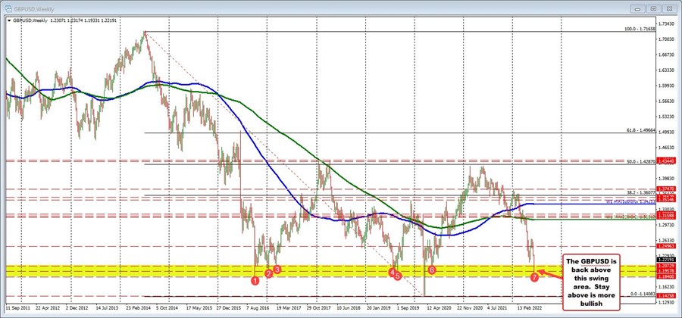Screen dimensions: 682x318
Task: Open the one-click trading arrow beside GBPUSD,Weekly
Action: (9, 20)
